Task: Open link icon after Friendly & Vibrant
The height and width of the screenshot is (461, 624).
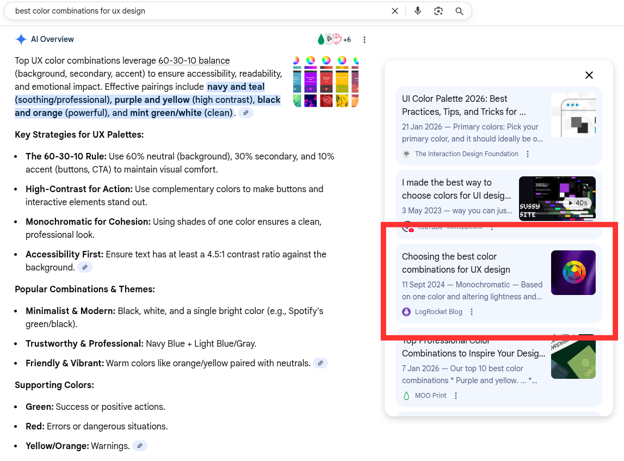Action: [x=320, y=364]
